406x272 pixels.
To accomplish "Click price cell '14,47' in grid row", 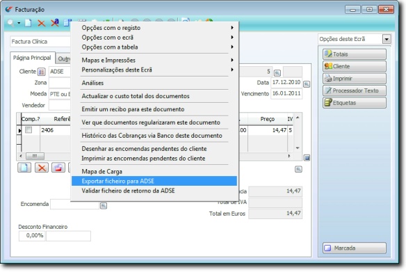I will point(268,130).
